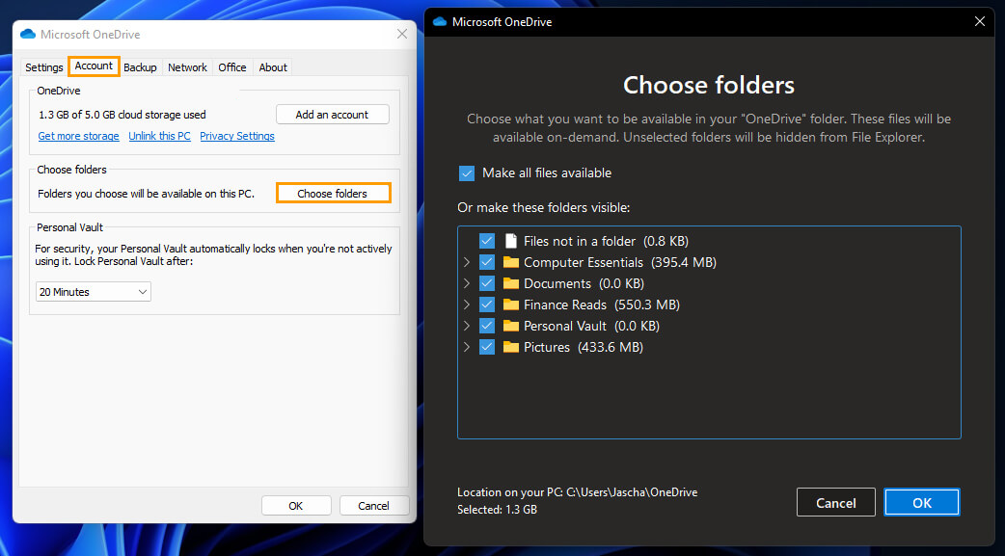Uncheck the Documents folder checkbox
1005x556 pixels.
(x=487, y=283)
